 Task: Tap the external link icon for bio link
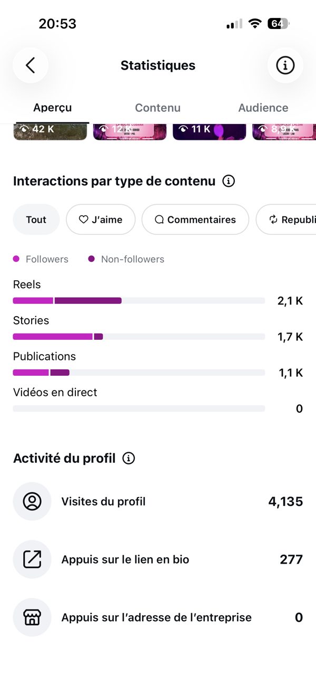[x=32, y=559]
